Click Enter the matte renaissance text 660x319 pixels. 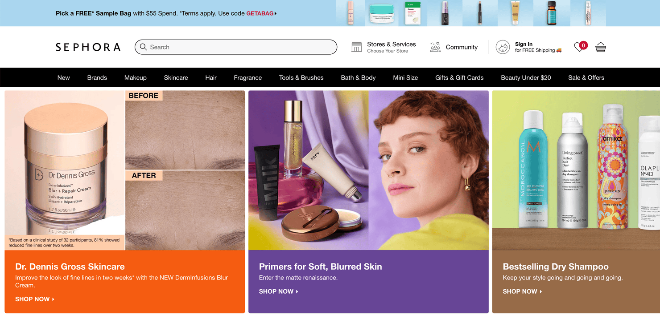(298, 278)
